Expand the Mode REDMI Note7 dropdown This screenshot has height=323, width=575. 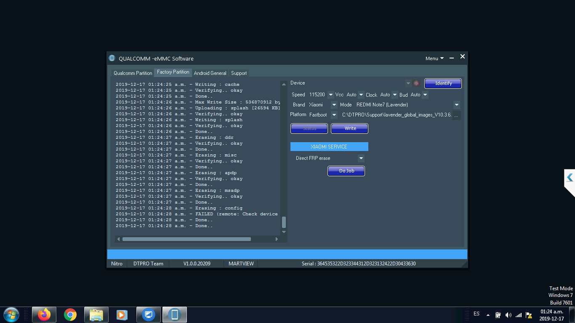pos(457,105)
